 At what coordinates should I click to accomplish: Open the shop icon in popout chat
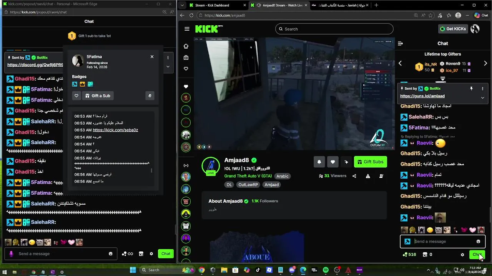[141, 254]
